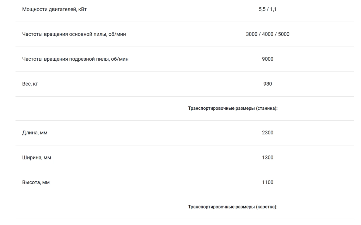Select the length value 2300
The width and height of the screenshot is (361, 225).
coord(268,133)
